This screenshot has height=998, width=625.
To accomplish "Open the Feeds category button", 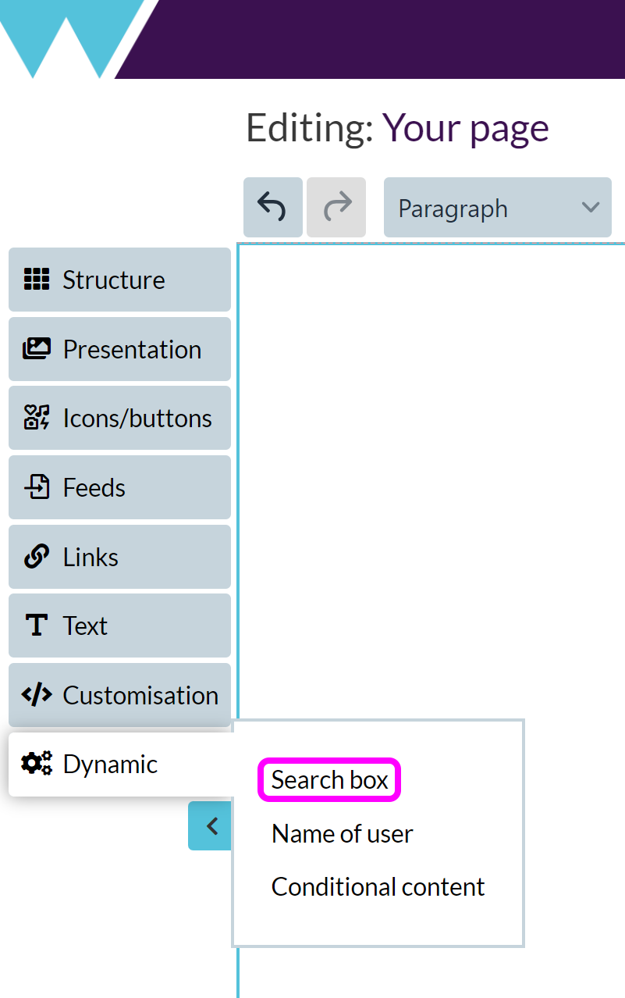I will (120, 487).
